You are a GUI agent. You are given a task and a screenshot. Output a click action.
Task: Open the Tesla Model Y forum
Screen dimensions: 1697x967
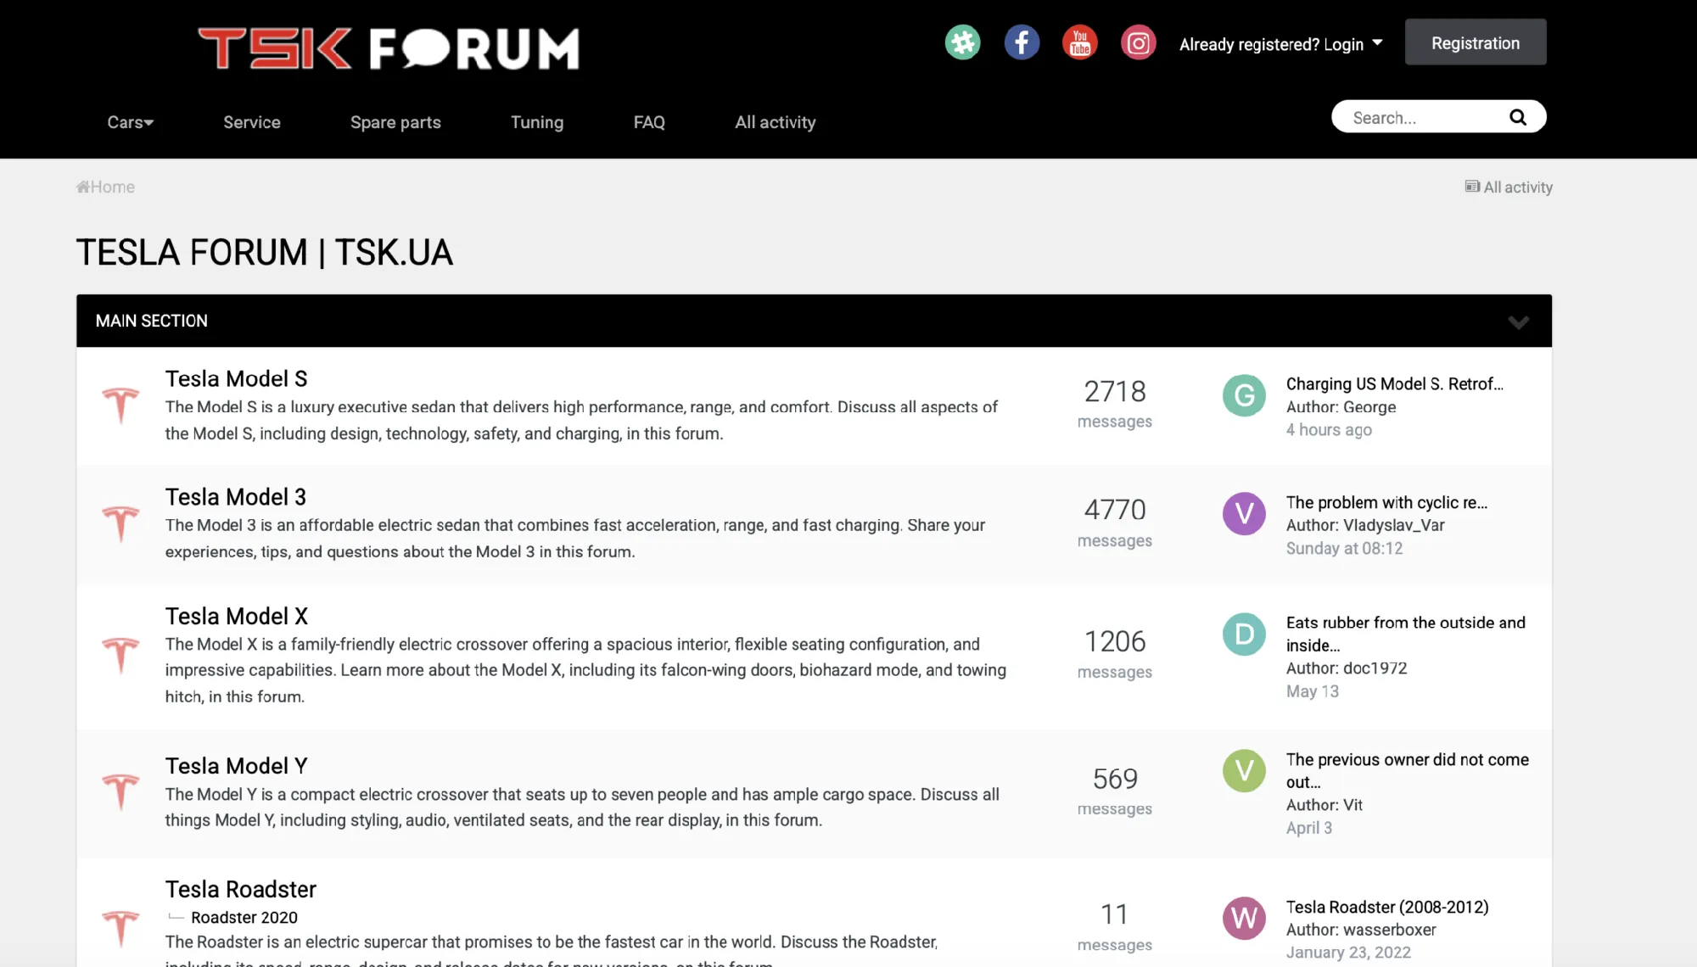click(236, 766)
